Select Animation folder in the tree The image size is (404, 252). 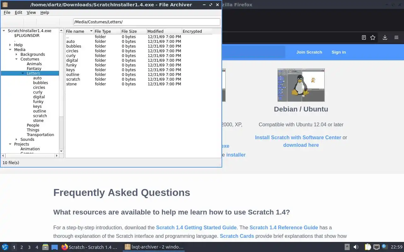coord(30,149)
